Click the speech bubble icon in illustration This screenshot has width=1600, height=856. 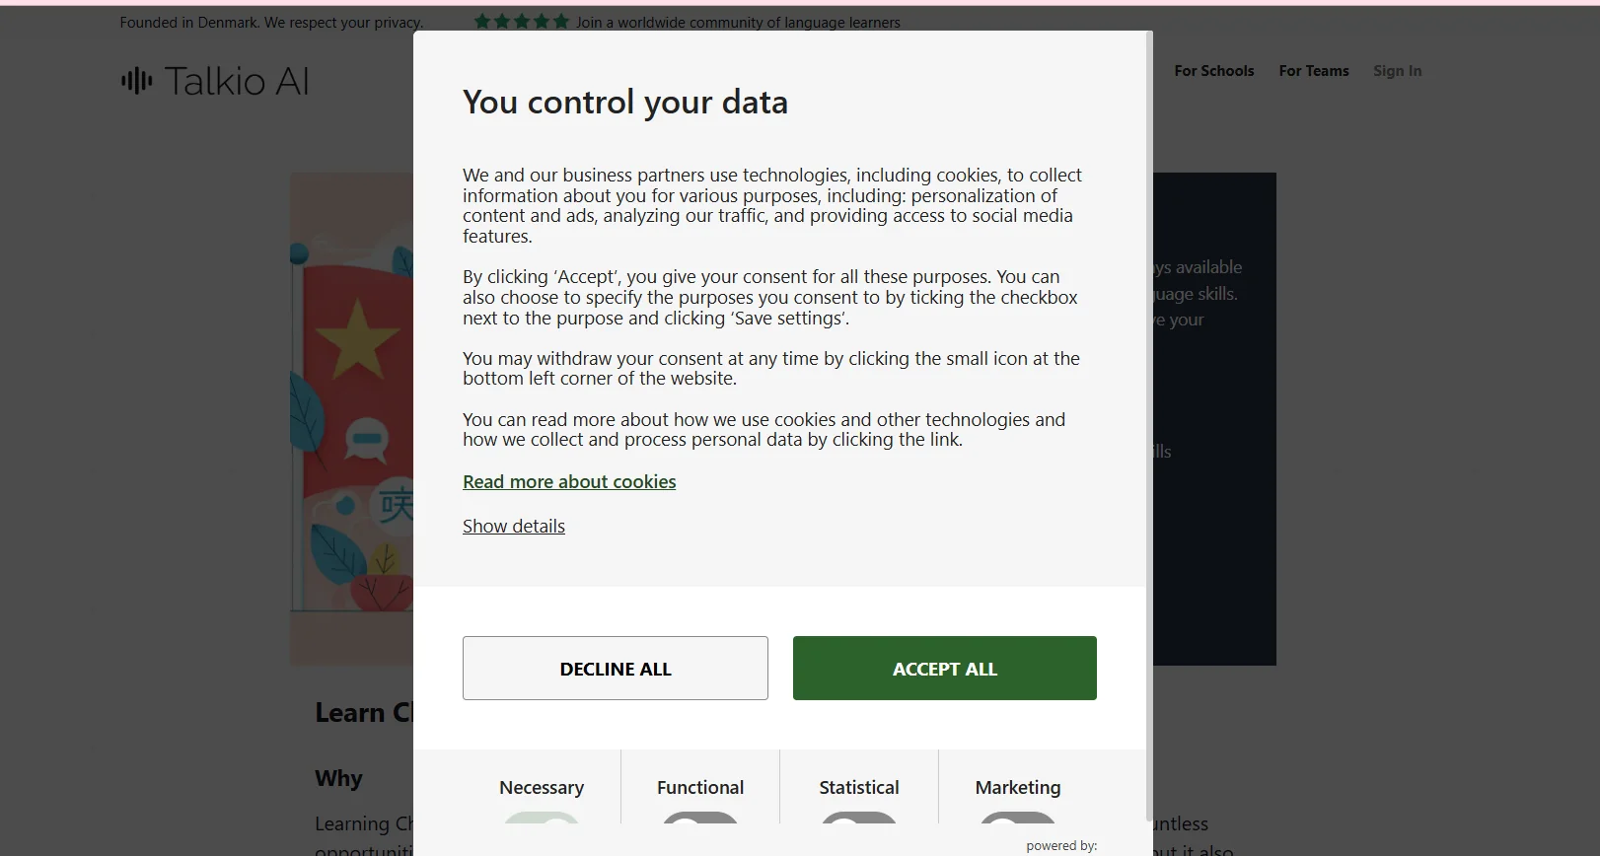(x=366, y=440)
